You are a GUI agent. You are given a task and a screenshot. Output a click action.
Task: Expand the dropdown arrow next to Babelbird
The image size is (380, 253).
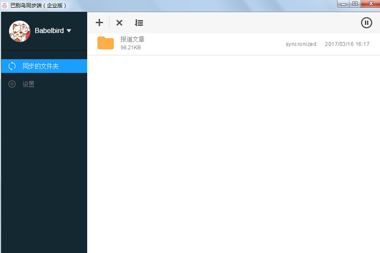click(x=69, y=31)
